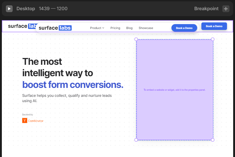Click the surface labs logo in the floating navbar

[55, 28]
